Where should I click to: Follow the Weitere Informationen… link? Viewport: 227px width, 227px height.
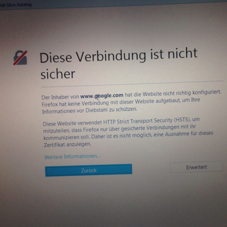coord(72,157)
